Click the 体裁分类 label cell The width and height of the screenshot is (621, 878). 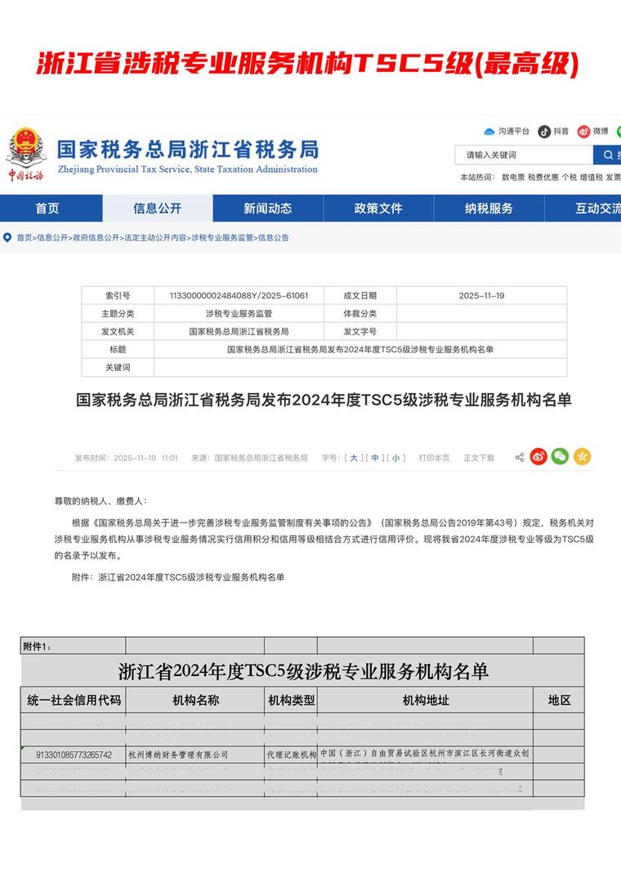pos(360,314)
